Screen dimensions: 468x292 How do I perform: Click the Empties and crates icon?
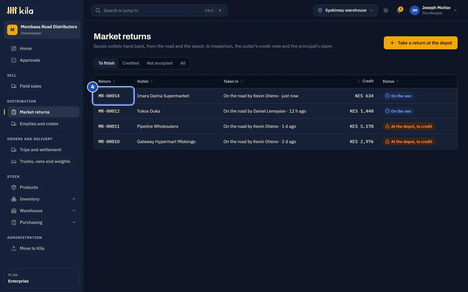[x=14, y=124]
